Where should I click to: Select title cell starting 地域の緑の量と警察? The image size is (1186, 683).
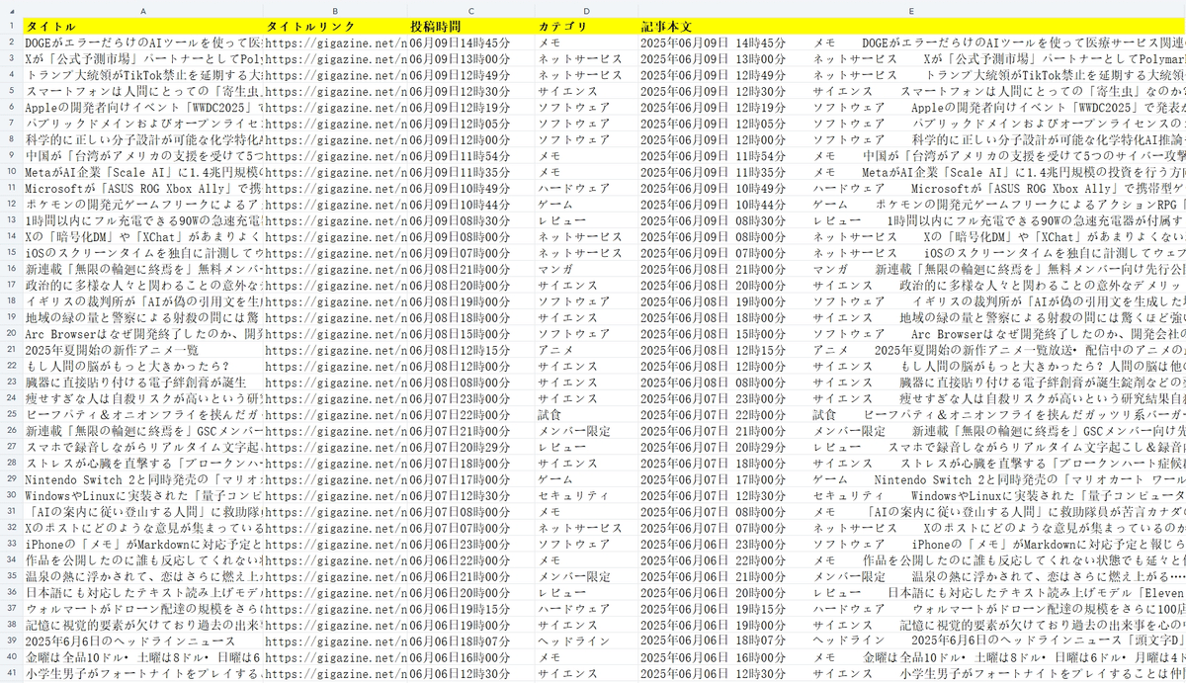point(143,316)
